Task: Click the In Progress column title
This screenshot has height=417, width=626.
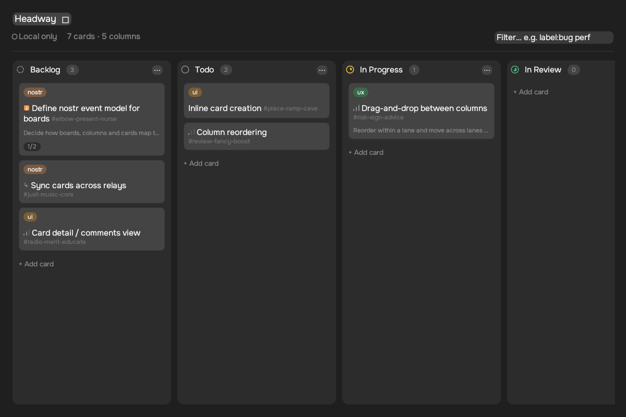Action: click(x=381, y=70)
